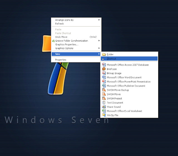Create a Microsoft Office PowerPoint Presentation

pyautogui.click(x=129, y=82)
